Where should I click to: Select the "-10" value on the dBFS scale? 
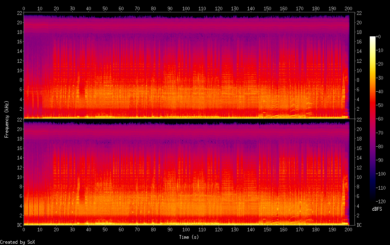(379, 50)
